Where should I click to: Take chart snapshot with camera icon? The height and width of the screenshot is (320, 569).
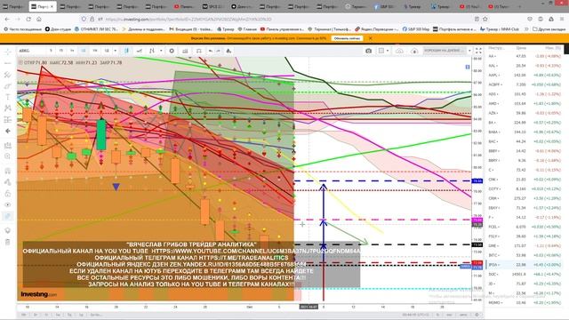[x=368, y=51]
